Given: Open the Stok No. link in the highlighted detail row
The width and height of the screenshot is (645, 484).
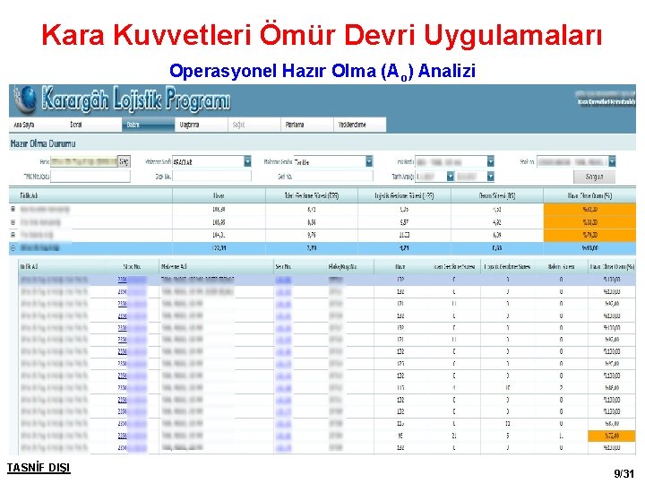Looking at the screenshot, I should (x=132, y=280).
